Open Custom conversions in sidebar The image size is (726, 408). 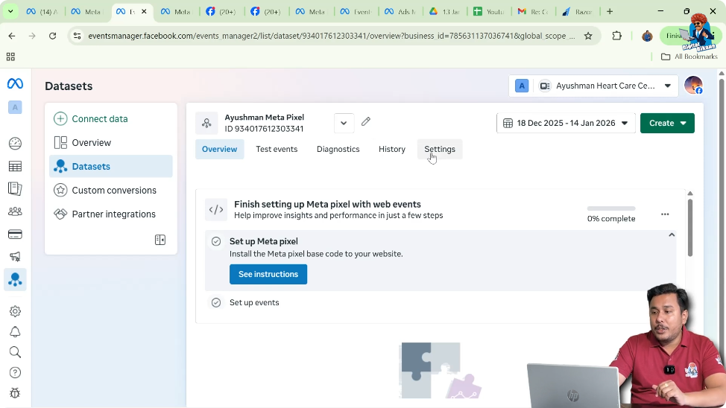[x=111, y=191]
